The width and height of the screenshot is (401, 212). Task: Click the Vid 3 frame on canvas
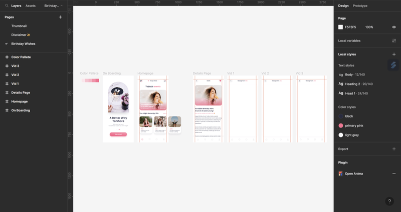(x=311, y=109)
